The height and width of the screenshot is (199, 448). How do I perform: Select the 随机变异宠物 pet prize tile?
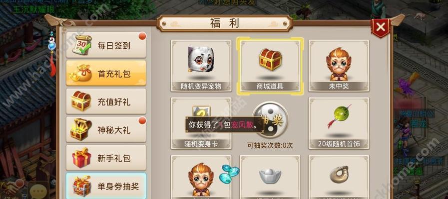coord(201,66)
